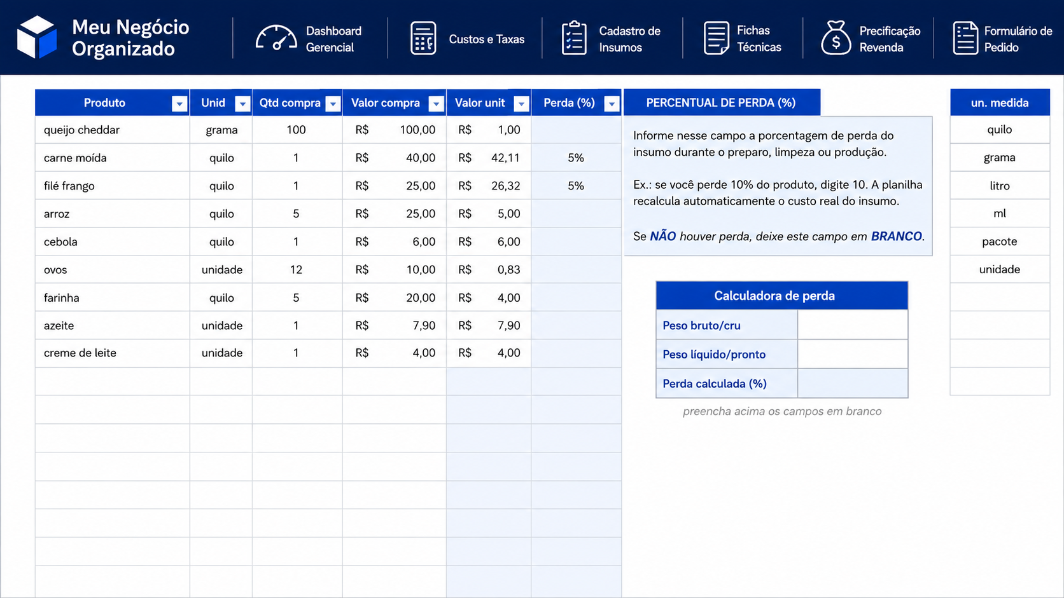Select the 26,32 unit value cell
This screenshot has height=598, width=1064.
pos(489,186)
